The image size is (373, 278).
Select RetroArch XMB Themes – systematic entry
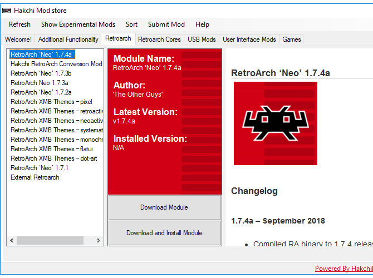pos(57,130)
